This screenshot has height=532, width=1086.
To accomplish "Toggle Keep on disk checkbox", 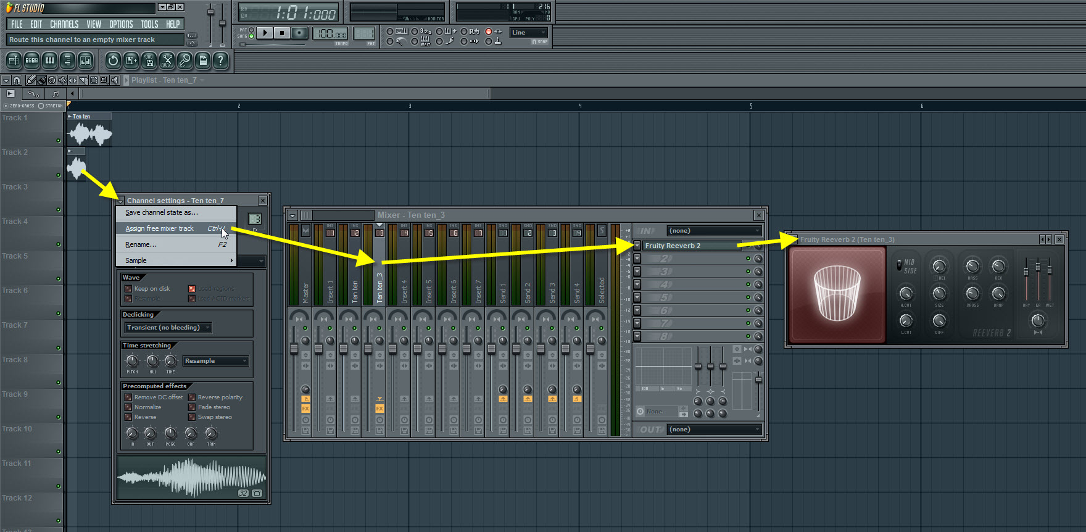I will tap(128, 289).
